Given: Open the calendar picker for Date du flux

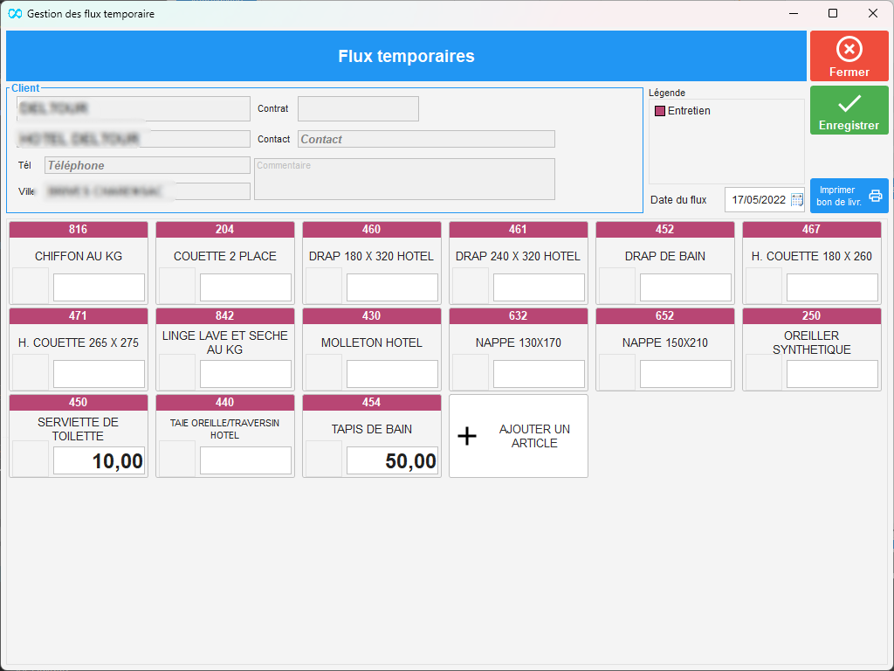Looking at the screenshot, I should click(796, 199).
